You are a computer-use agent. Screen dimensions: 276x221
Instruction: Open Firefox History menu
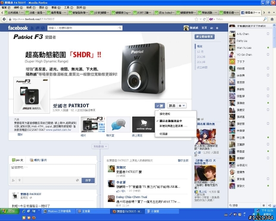[44, 8]
